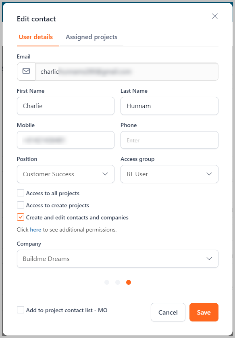235x338 pixels.
Task: Expand the Buildme Dreams company dropdown
Action: (x=118, y=259)
